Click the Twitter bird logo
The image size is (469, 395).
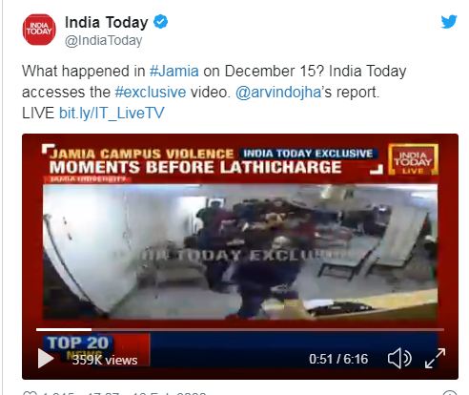click(449, 22)
